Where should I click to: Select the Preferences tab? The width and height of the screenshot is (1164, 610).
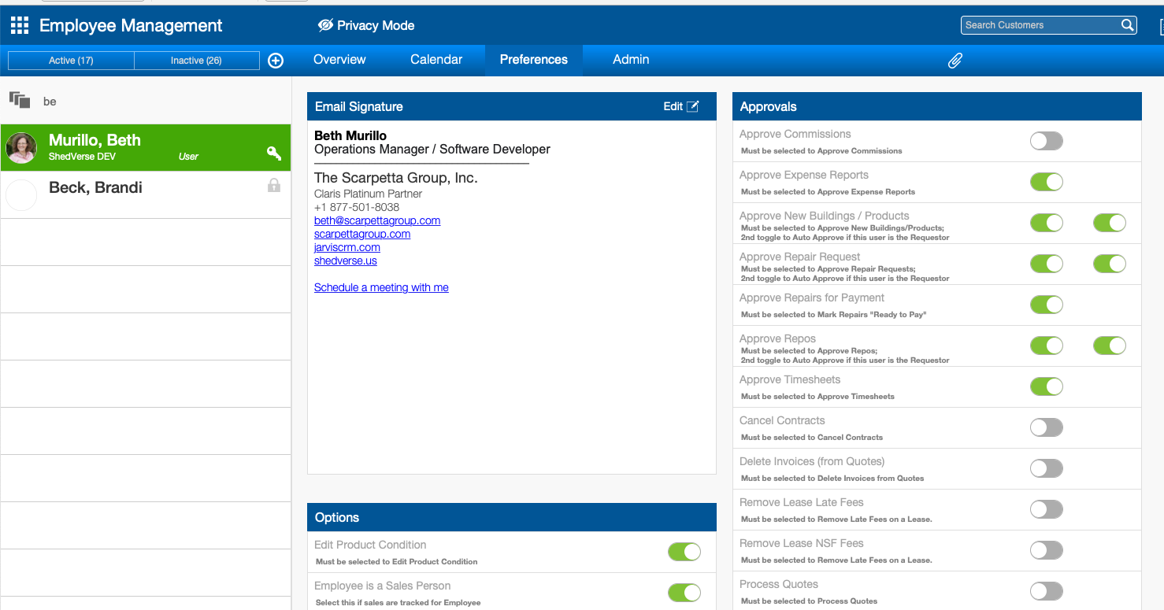pos(534,60)
